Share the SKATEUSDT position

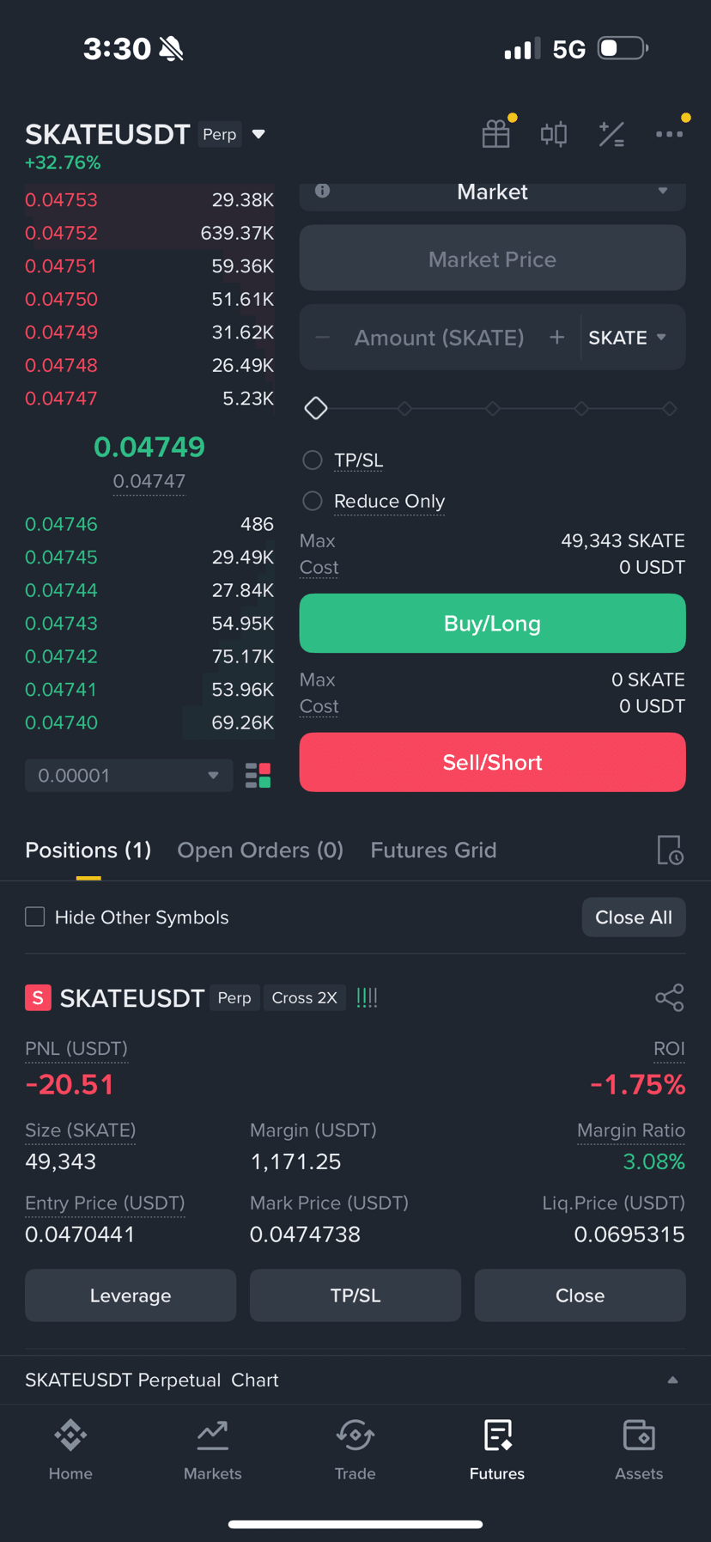pos(670,997)
